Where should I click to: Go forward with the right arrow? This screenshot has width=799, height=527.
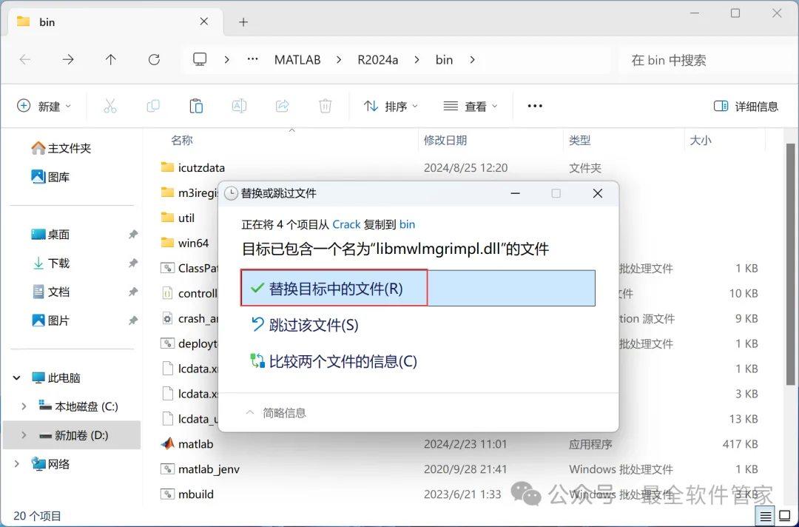[x=68, y=60]
